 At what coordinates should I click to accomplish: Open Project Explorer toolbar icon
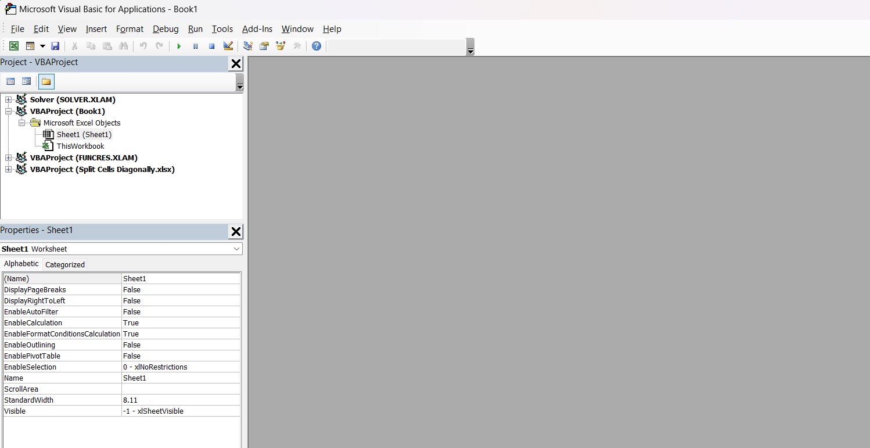click(248, 46)
